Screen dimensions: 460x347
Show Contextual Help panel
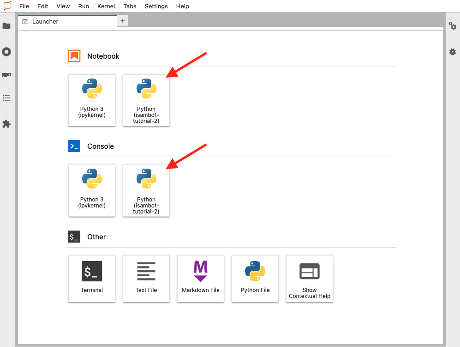[x=310, y=279]
